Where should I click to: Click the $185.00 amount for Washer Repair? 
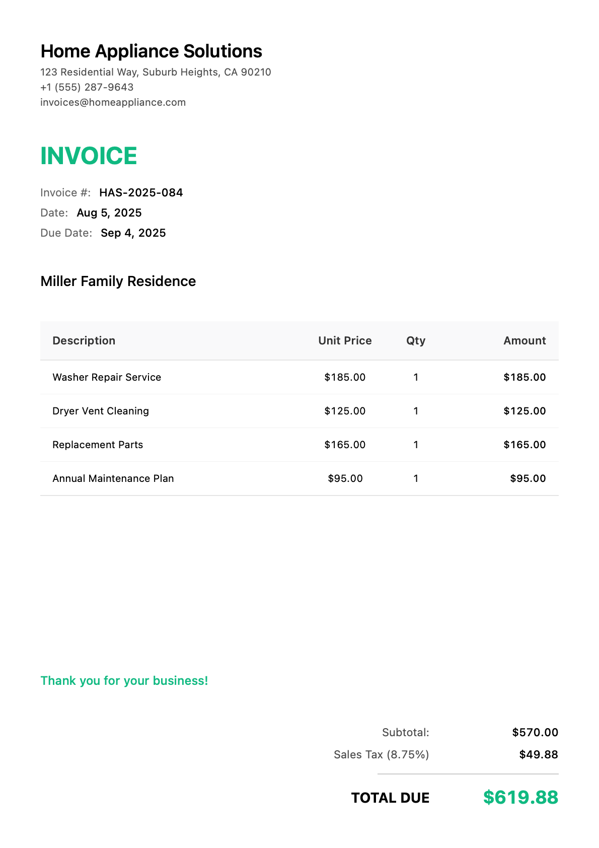[525, 377]
